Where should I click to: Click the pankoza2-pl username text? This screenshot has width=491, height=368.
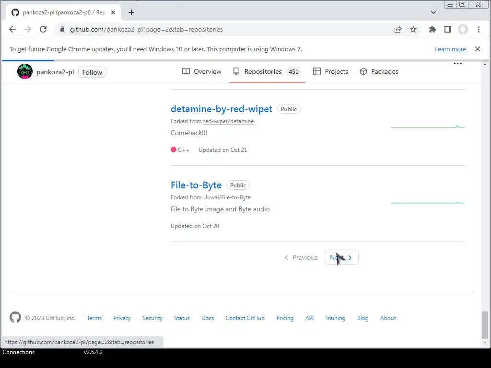click(x=55, y=72)
